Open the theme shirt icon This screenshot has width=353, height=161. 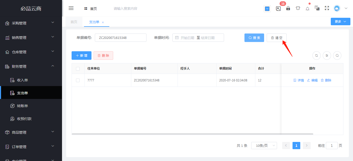(298, 8)
